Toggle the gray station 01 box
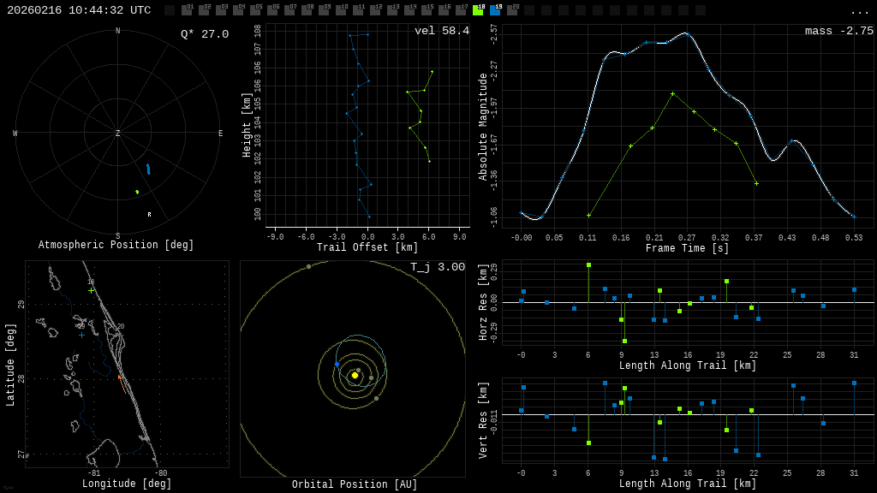877x493 pixels. click(187, 10)
